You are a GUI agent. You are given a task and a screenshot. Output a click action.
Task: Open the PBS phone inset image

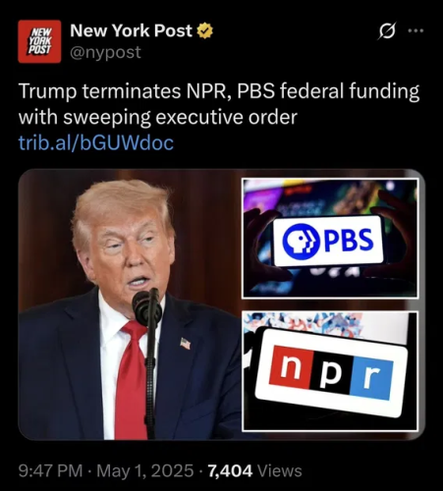coord(330,239)
